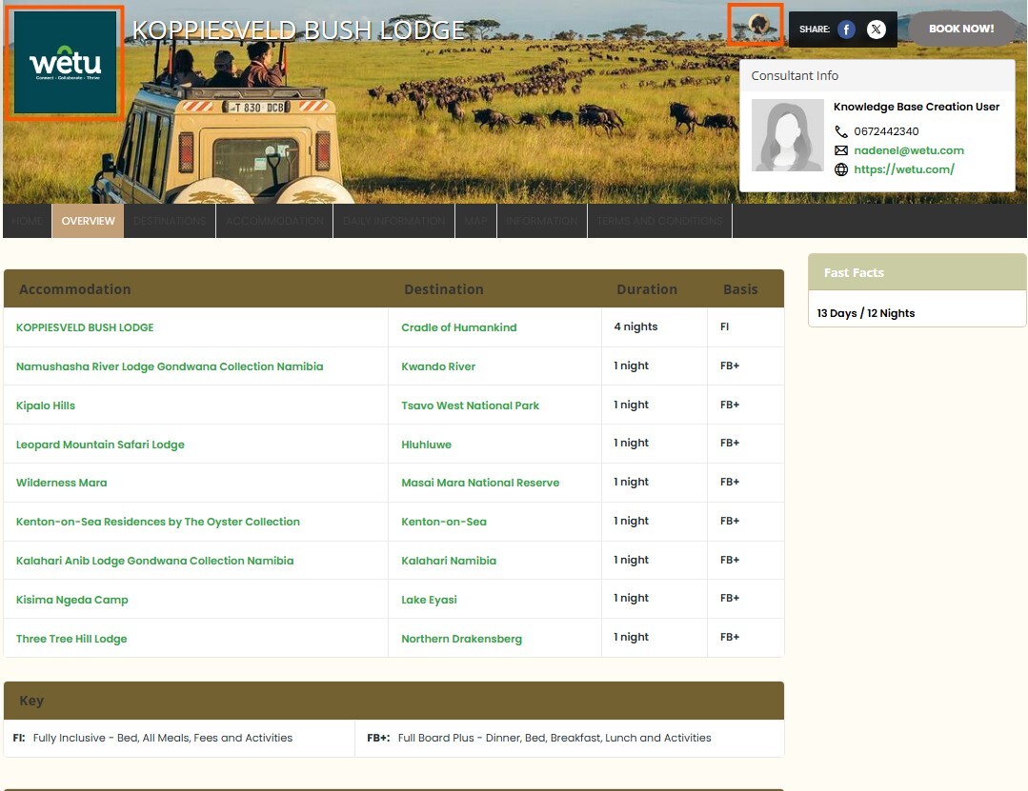Open the Kalahari Namibia destination link
The height and width of the screenshot is (791, 1028).
(x=449, y=561)
